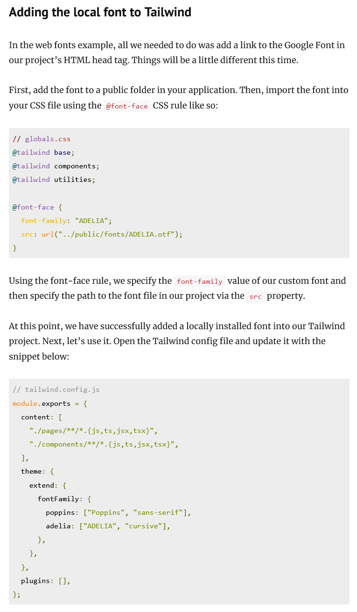Click the '@tailwind components;' line
The width and height of the screenshot is (357, 612).
(56, 166)
